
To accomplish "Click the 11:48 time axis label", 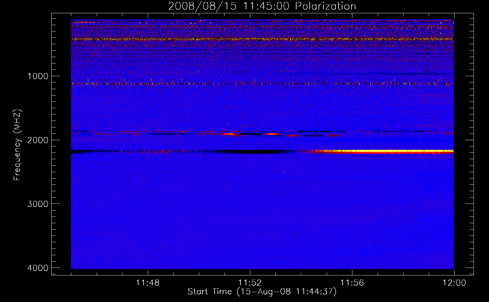I will click(x=147, y=283).
